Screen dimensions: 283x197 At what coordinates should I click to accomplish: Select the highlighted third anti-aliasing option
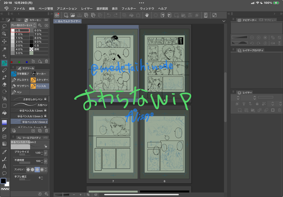click(x=37, y=169)
